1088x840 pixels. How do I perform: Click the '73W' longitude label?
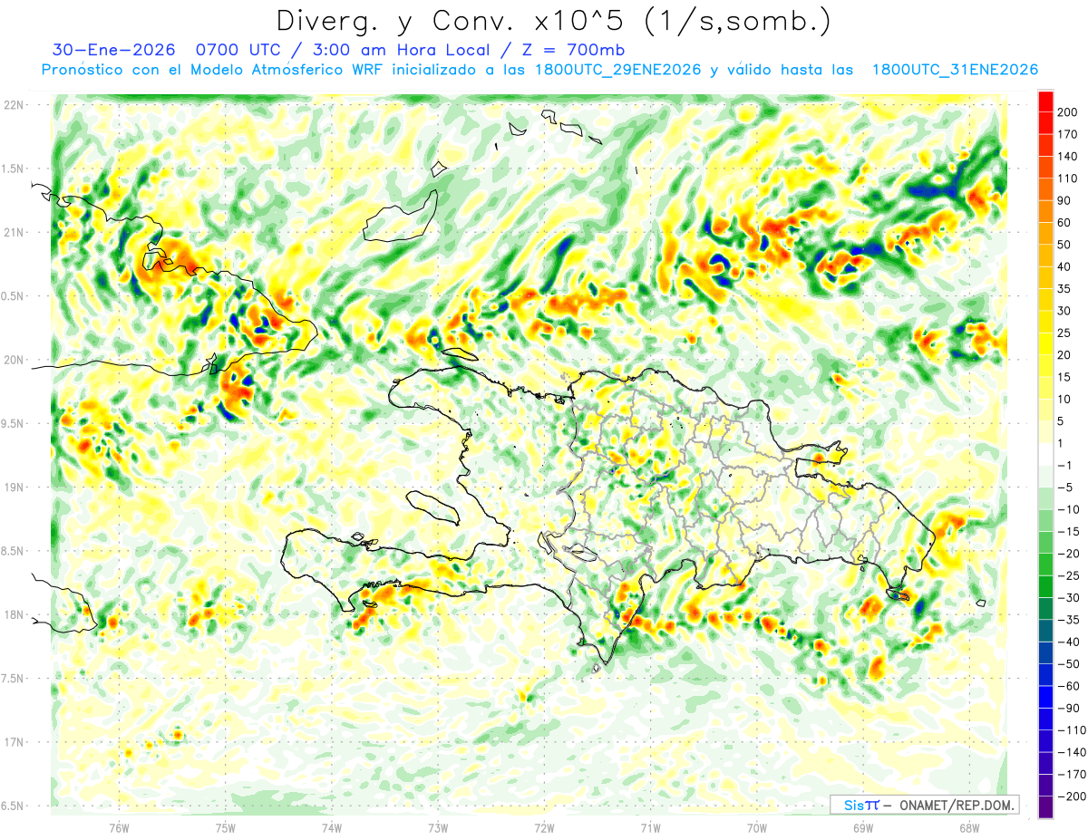[x=438, y=827]
